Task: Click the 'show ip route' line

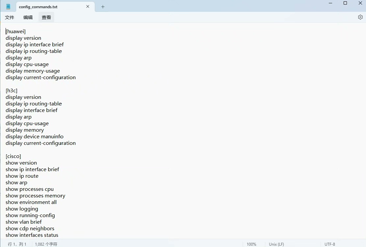Action: (22, 176)
